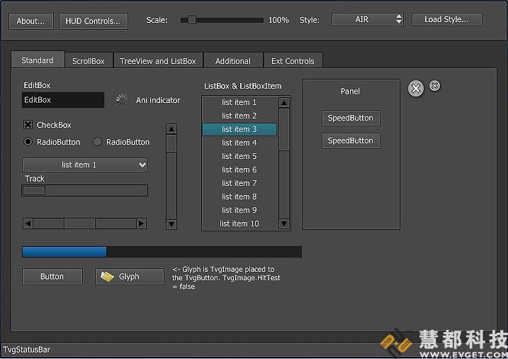Select 'list item 7' in the ListBox
The width and height of the screenshot is (508, 359).
(x=239, y=183)
